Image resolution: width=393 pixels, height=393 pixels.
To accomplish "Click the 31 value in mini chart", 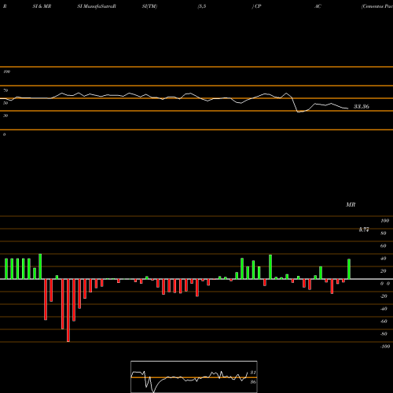I will click(253, 373).
